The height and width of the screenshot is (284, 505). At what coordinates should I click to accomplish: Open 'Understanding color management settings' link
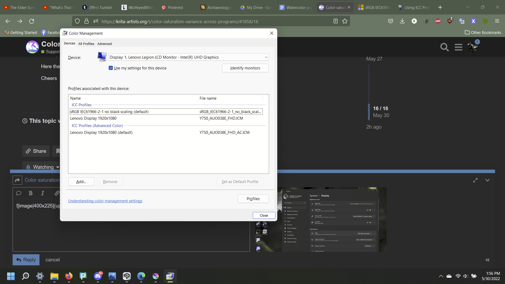[105, 201]
